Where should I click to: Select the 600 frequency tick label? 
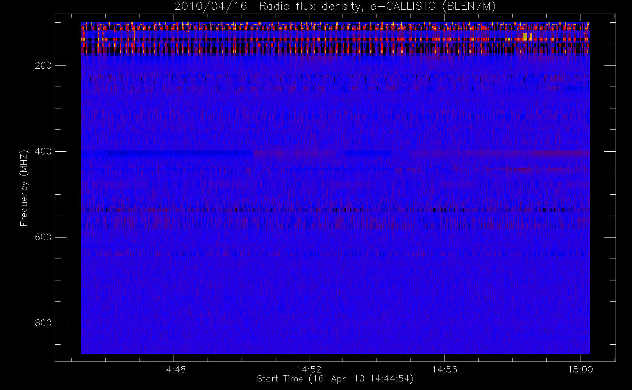[x=43, y=237]
